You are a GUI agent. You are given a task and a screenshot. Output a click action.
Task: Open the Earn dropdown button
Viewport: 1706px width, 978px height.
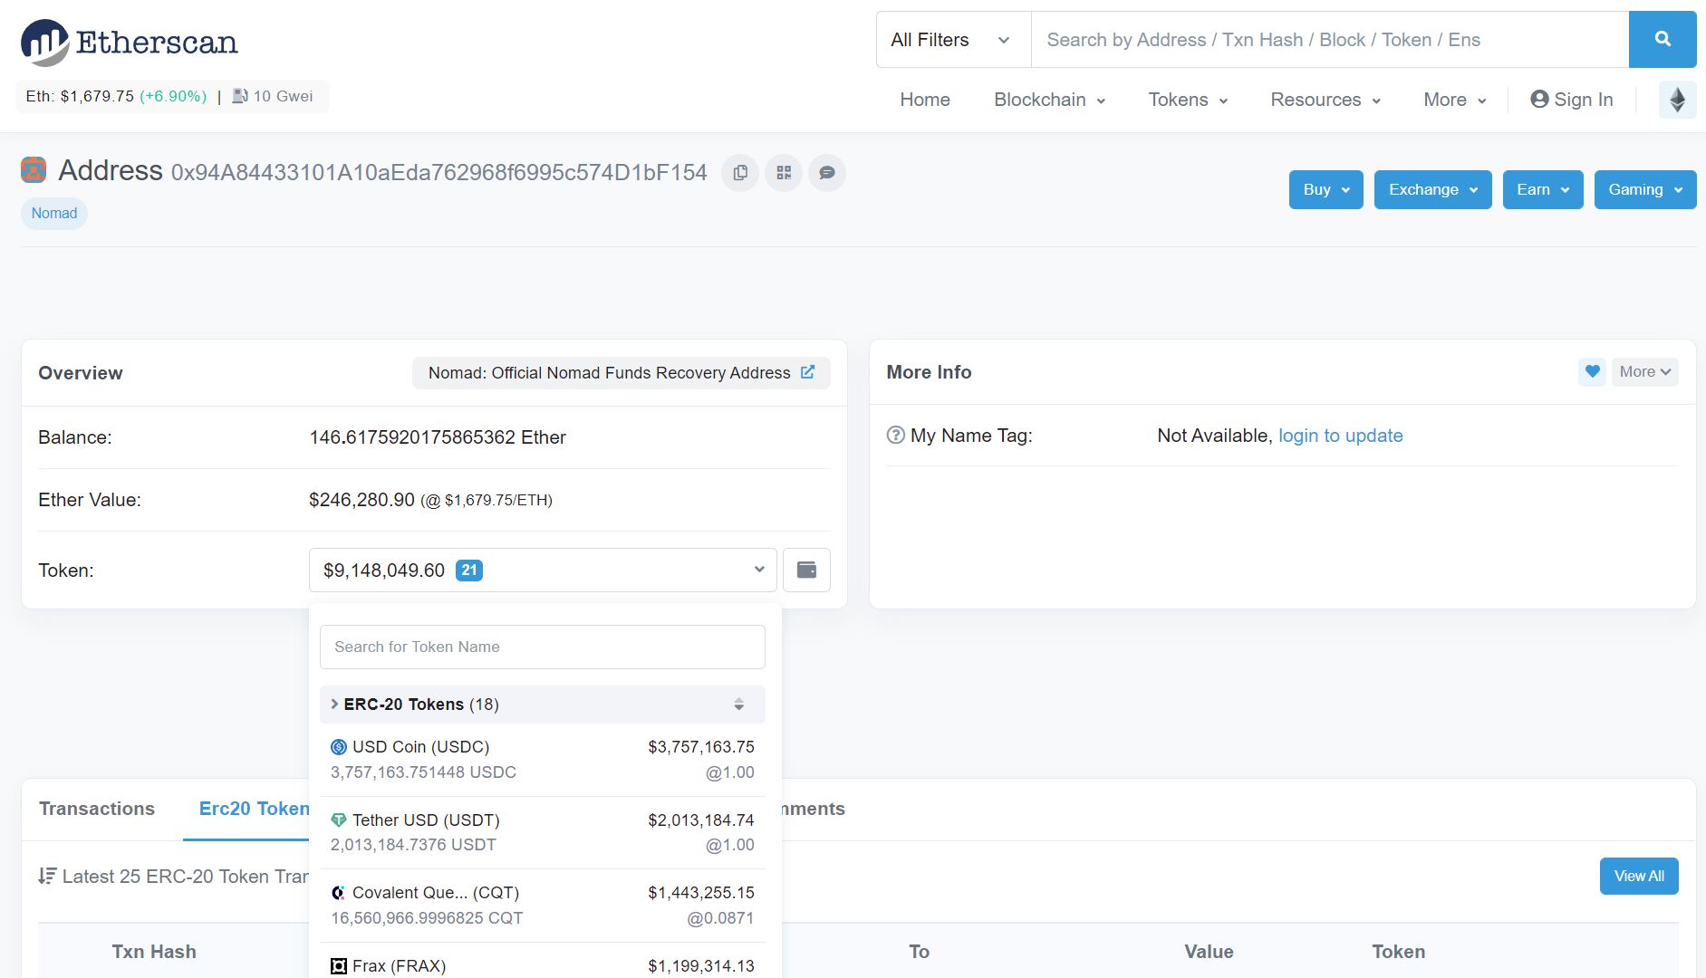pyautogui.click(x=1542, y=189)
